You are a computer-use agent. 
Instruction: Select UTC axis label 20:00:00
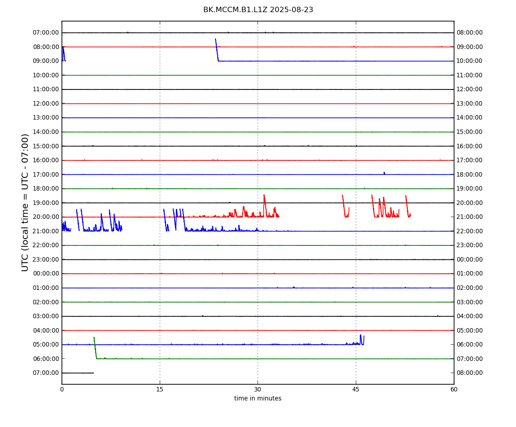pos(46,217)
